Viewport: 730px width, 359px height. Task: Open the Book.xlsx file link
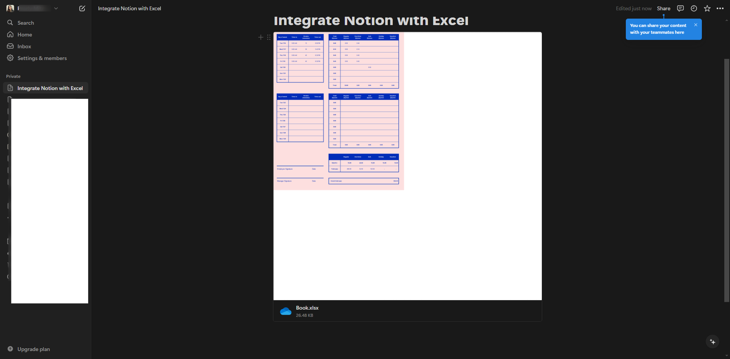pyautogui.click(x=307, y=308)
